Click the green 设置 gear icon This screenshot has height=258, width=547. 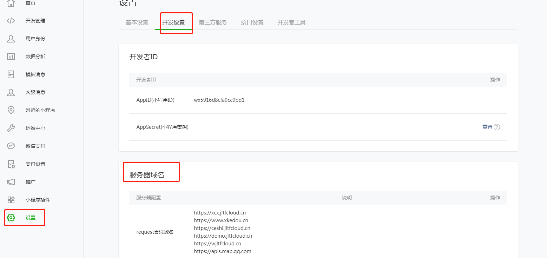coord(11,218)
